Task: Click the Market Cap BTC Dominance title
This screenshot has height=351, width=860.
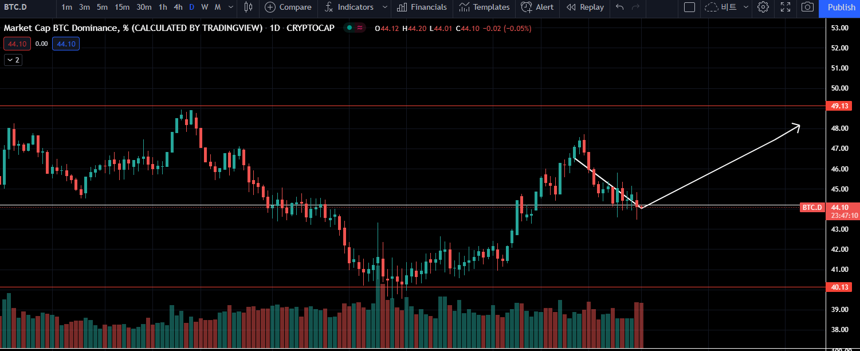Action: point(133,28)
